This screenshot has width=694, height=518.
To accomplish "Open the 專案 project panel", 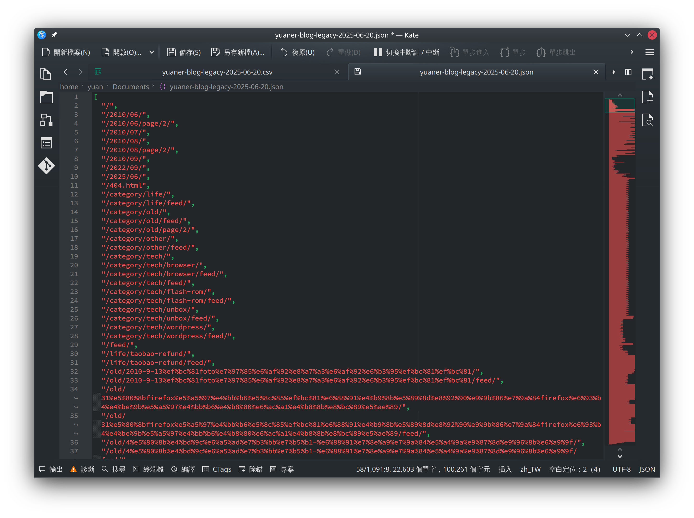I will [282, 469].
